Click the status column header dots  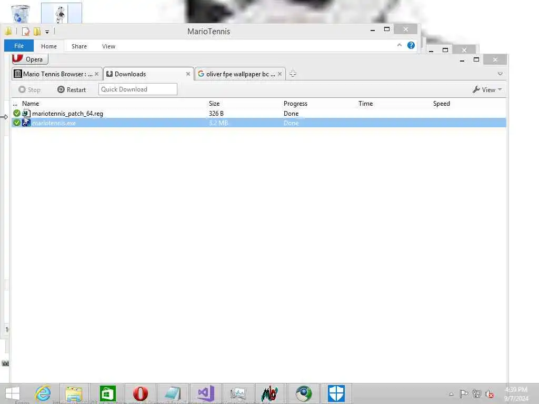tap(15, 104)
